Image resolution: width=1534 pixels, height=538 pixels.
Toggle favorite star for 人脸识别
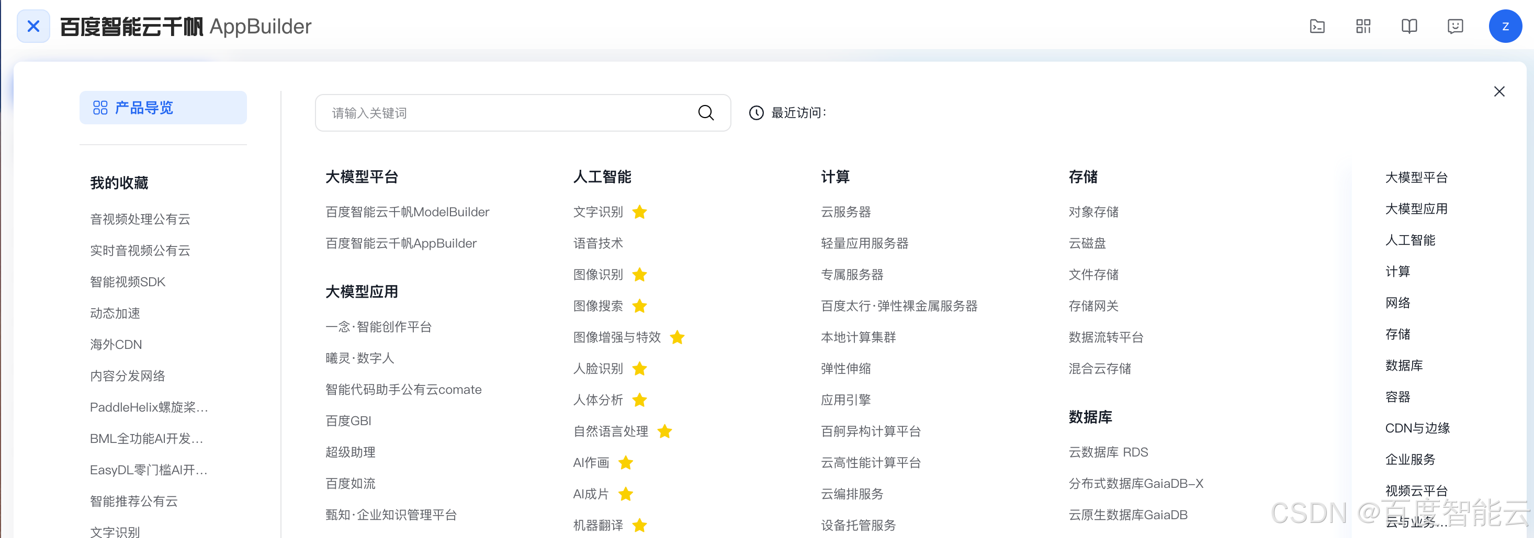coord(639,369)
